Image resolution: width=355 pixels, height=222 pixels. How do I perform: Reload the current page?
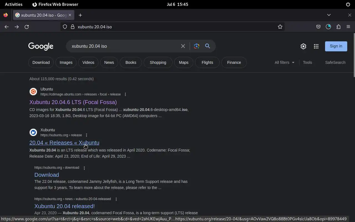27,27
